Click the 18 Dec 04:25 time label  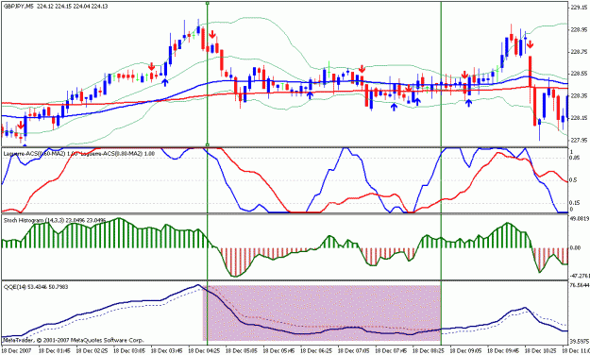(204, 350)
